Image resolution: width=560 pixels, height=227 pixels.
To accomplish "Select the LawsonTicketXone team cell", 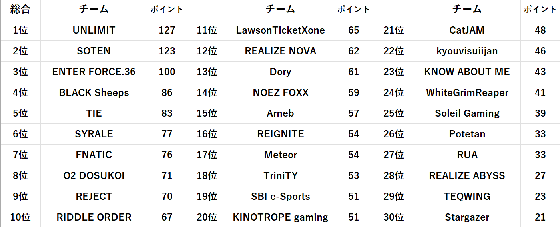I will (280, 30).
